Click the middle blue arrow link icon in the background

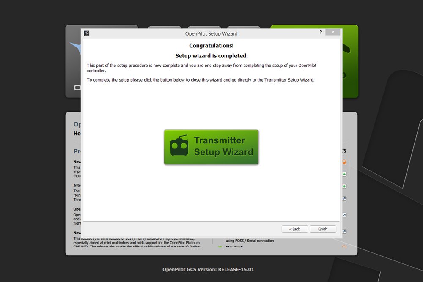coord(344,215)
